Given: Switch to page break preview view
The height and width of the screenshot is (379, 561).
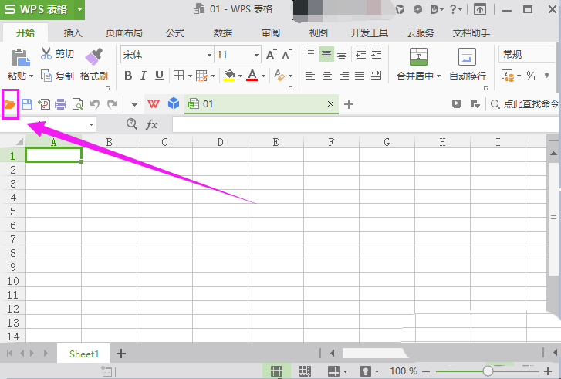Looking at the screenshot, I should click(305, 371).
